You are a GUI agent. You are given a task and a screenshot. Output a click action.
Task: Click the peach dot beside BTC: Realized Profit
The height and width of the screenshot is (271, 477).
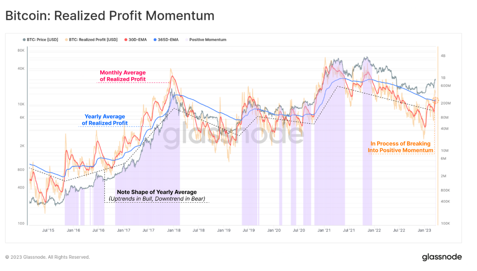coord(66,40)
